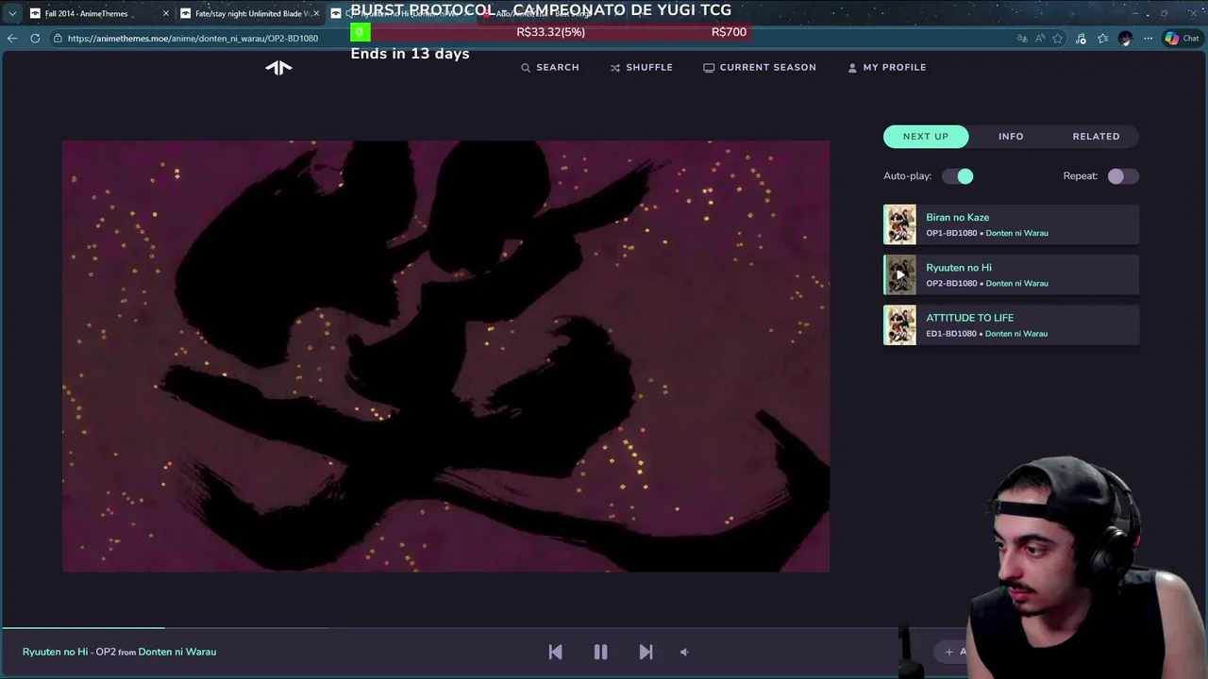Skip to previous theme
Viewport: 1208px width, 679px height.
click(555, 652)
